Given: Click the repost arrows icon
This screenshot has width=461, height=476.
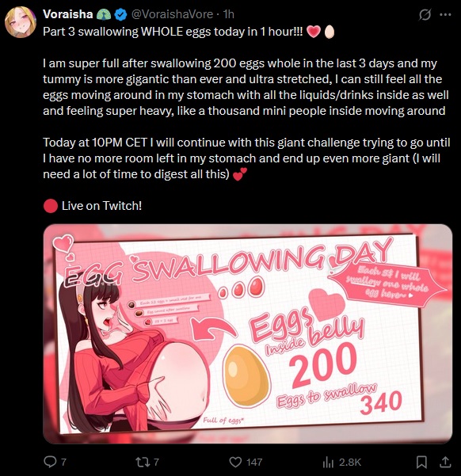Looking at the screenshot, I should 142,462.
